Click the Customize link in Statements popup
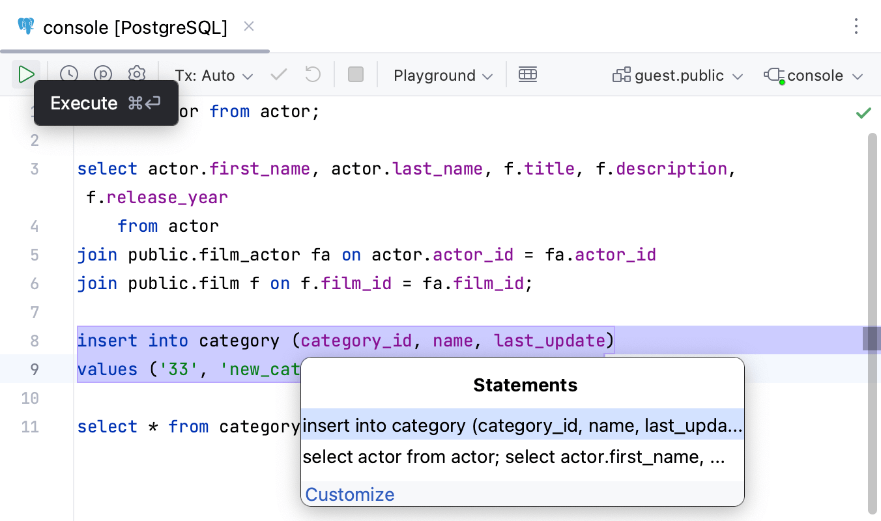Image resolution: width=881 pixels, height=521 pixels. tap(349, 494)
